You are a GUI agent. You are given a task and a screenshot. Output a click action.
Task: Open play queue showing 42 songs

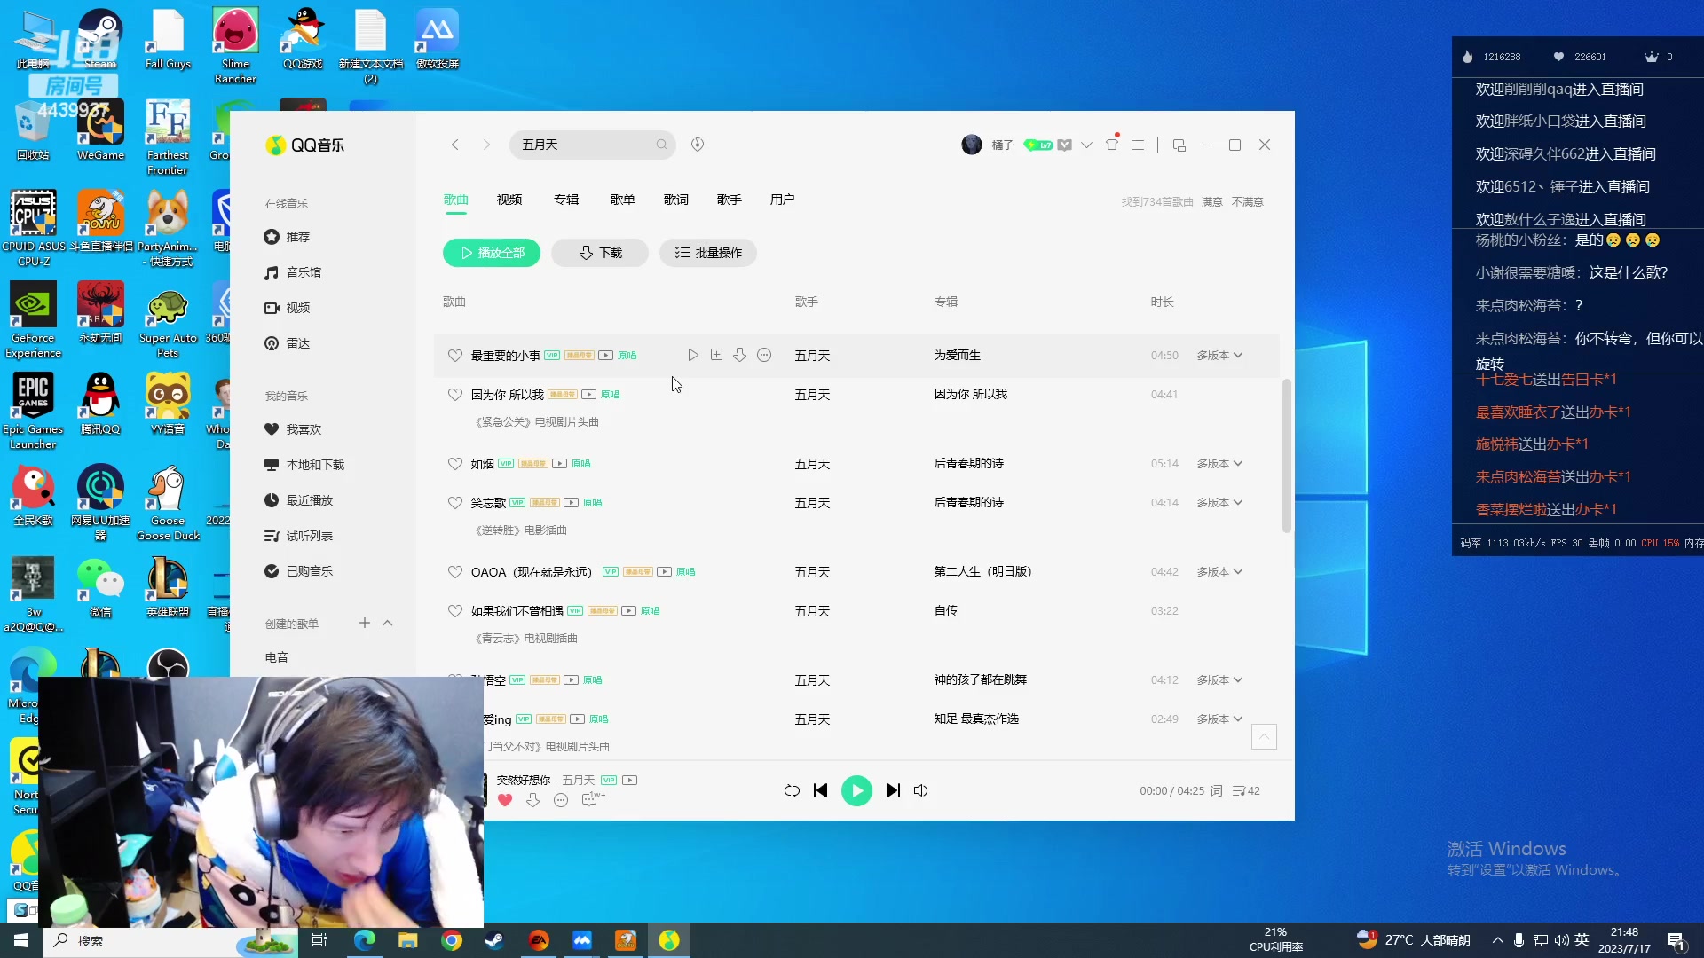[1246, 790]
